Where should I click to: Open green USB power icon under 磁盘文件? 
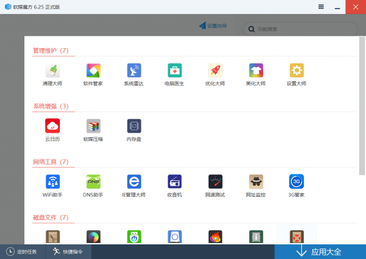134,237
